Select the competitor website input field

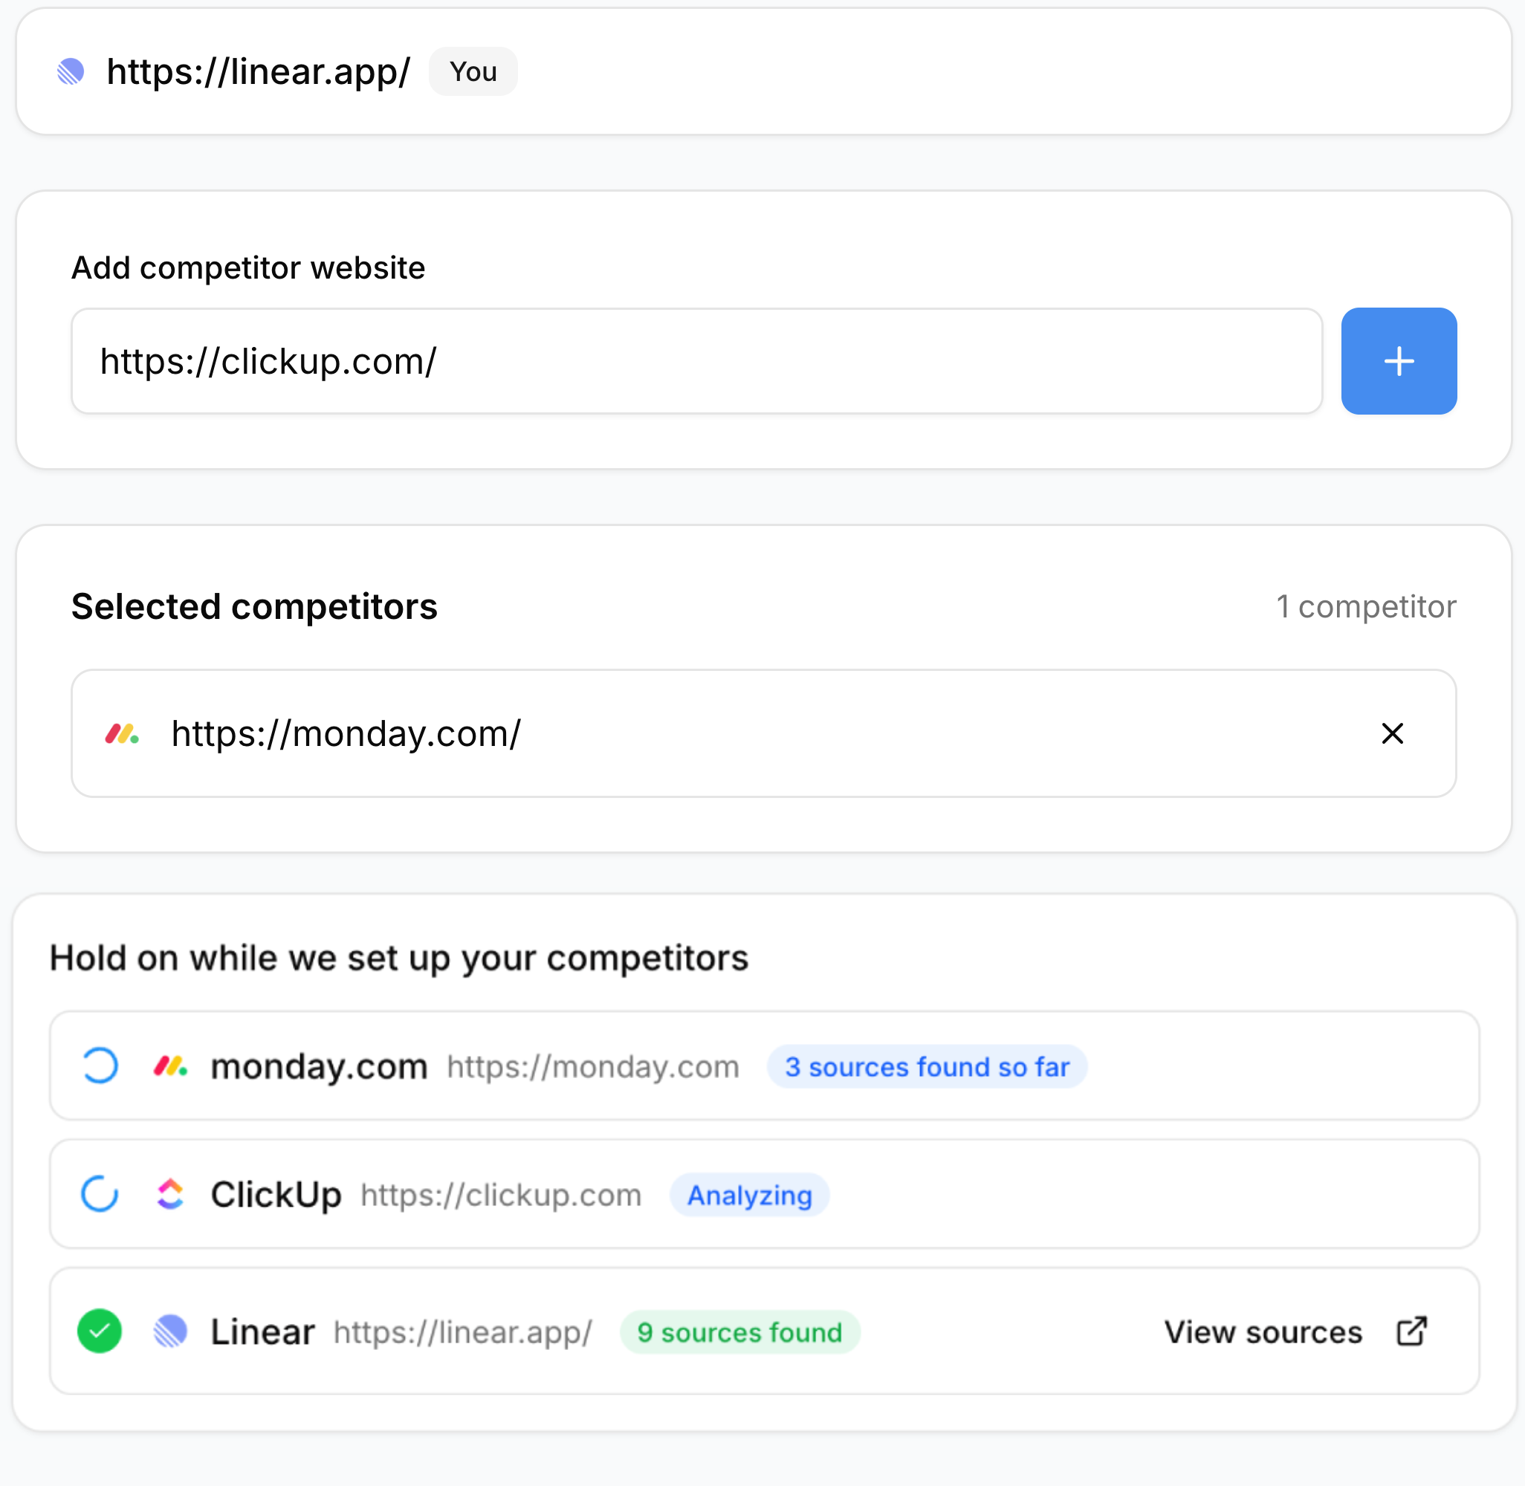[696, 360]
